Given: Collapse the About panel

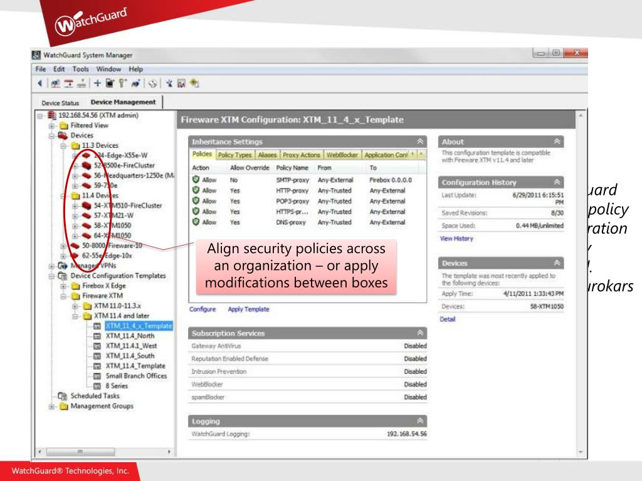Looking at the screenshot, I should [x=557, y=142].
